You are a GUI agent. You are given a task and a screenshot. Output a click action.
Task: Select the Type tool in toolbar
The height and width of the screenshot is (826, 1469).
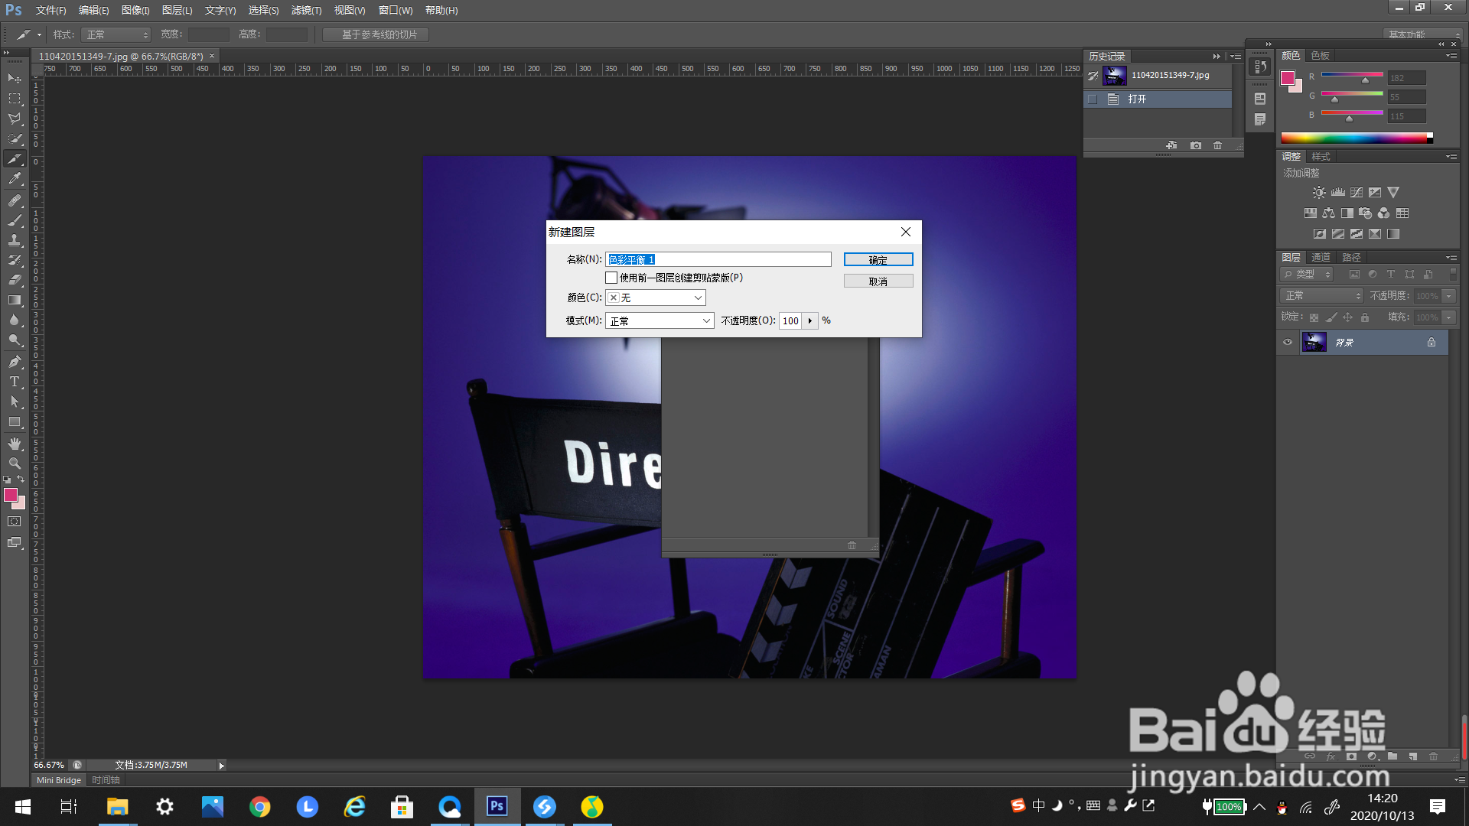[15, 382]
